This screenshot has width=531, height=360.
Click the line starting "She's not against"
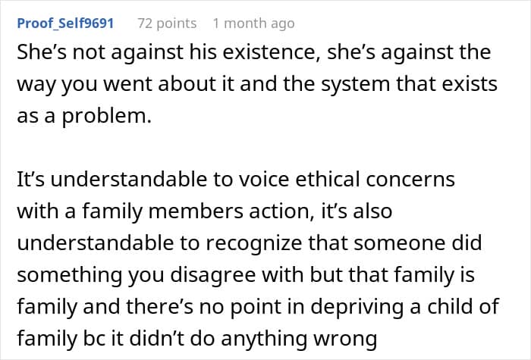pos(253,52)
